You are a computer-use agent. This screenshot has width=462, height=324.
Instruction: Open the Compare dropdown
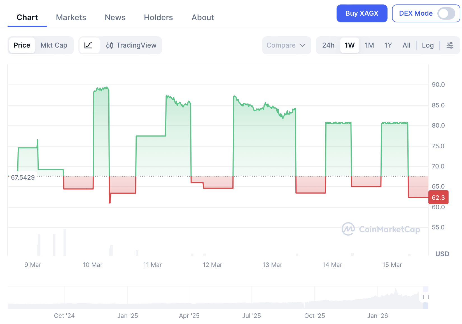point(286,45)
